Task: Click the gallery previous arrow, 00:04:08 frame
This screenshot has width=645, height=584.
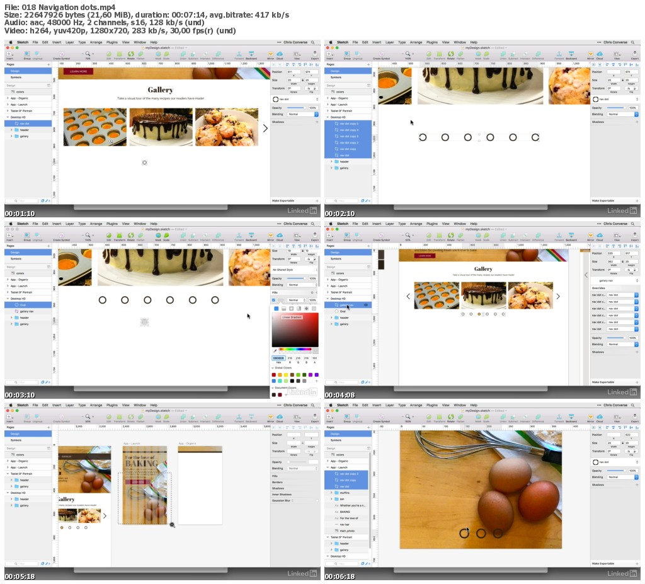Action: pos(408,296)
